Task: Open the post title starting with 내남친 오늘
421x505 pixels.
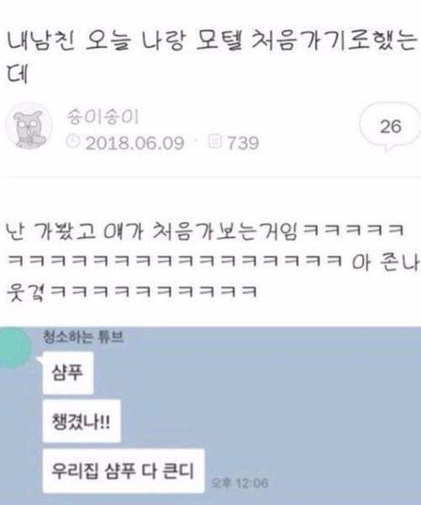Action: click(x=210, y=56)
